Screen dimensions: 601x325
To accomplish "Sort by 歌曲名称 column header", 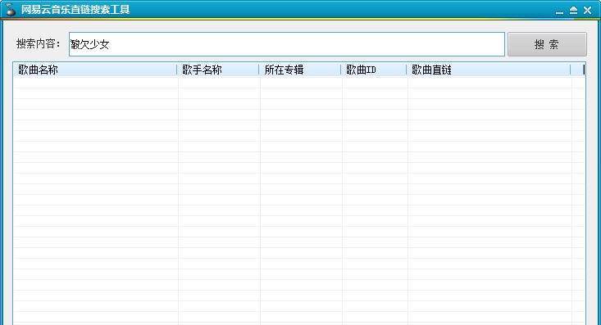I will (x=95, y=70).
